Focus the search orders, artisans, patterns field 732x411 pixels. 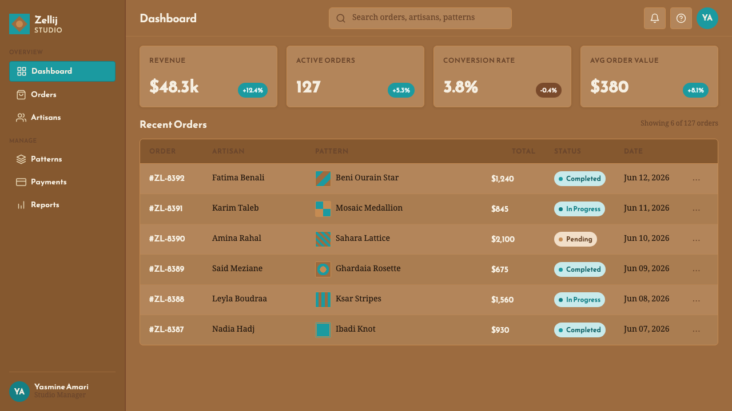(420, 18)
